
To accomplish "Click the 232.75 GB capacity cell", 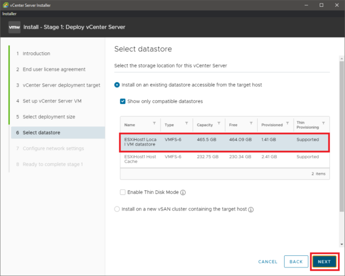I will click(208, 157).
